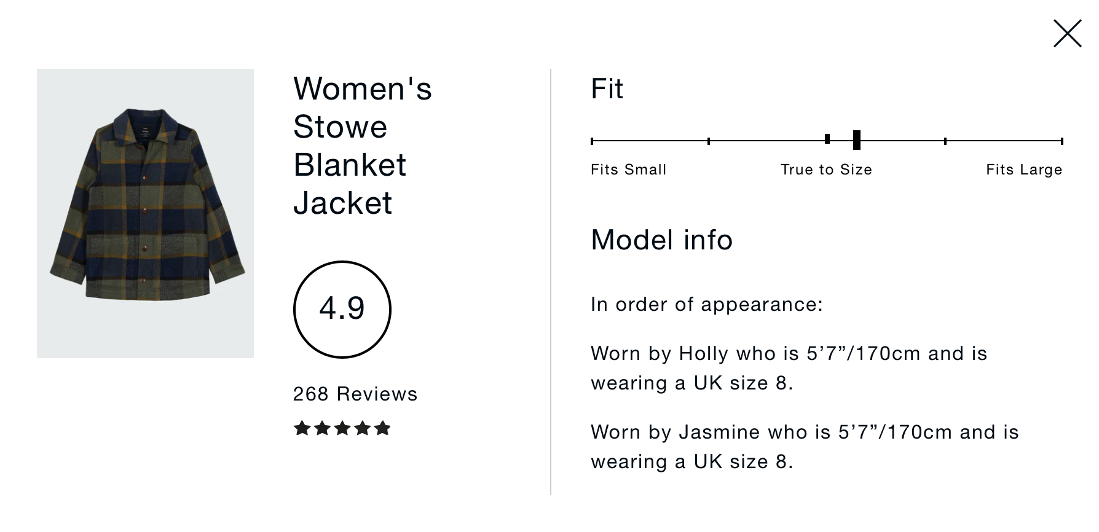
Task: Open the 268 Reviews link
Action: pyautogui.click(x=355, y=394)
